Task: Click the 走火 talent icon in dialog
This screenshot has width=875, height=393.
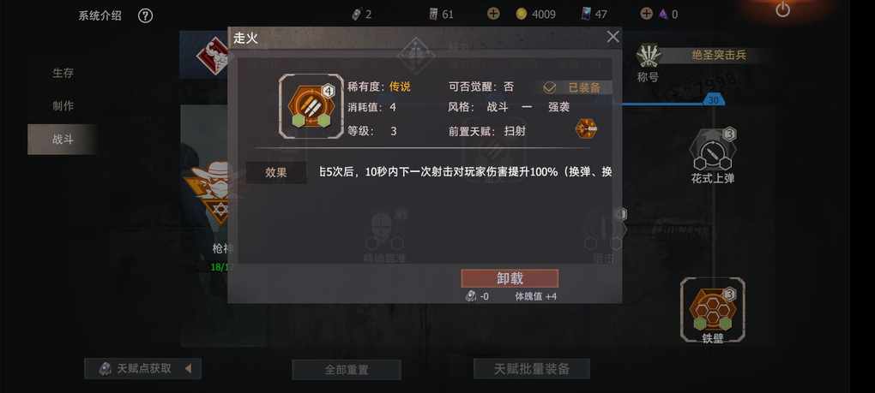Action: [311, 106]
